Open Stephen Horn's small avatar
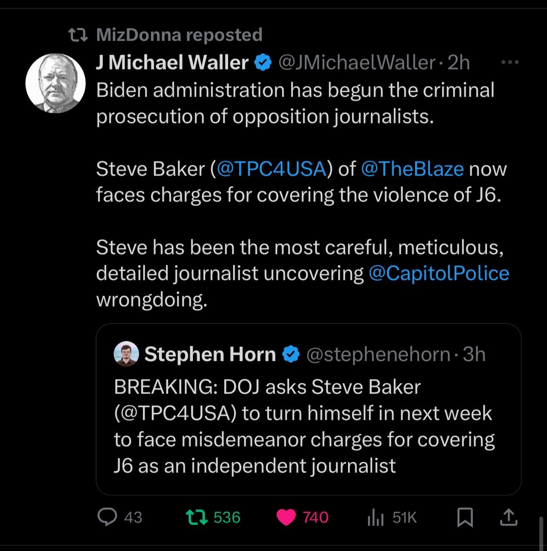 126,354
